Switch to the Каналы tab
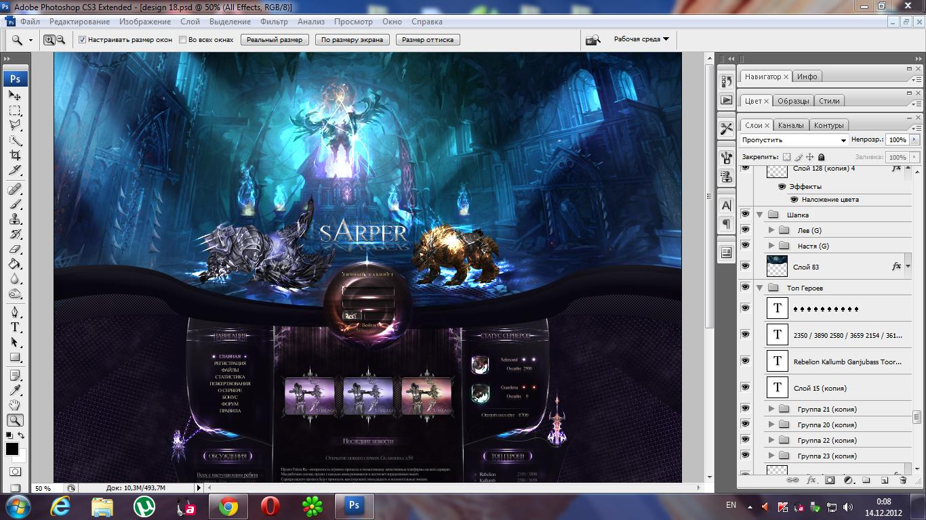This screenshot has width=926, height=520. [x=790, y=125]
